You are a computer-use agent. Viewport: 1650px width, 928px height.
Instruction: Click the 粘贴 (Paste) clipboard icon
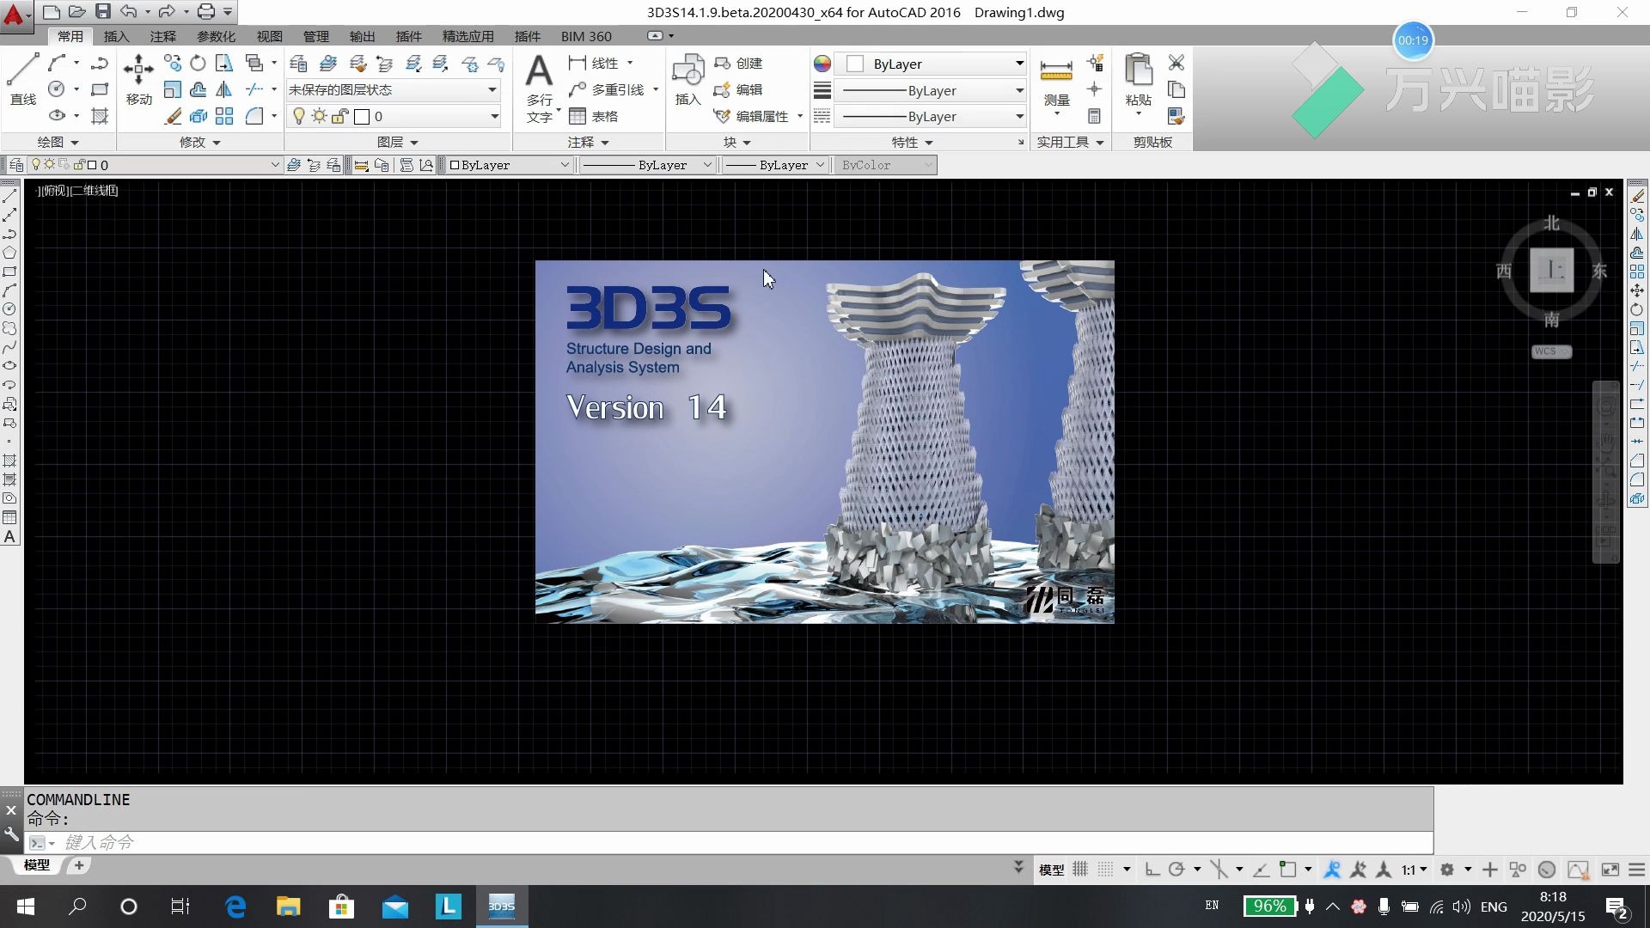click(x=1137, y=77)
